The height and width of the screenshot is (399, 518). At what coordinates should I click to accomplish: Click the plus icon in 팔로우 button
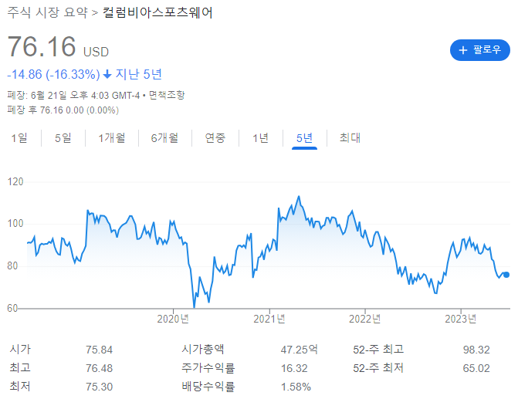(x=463, y=50)
